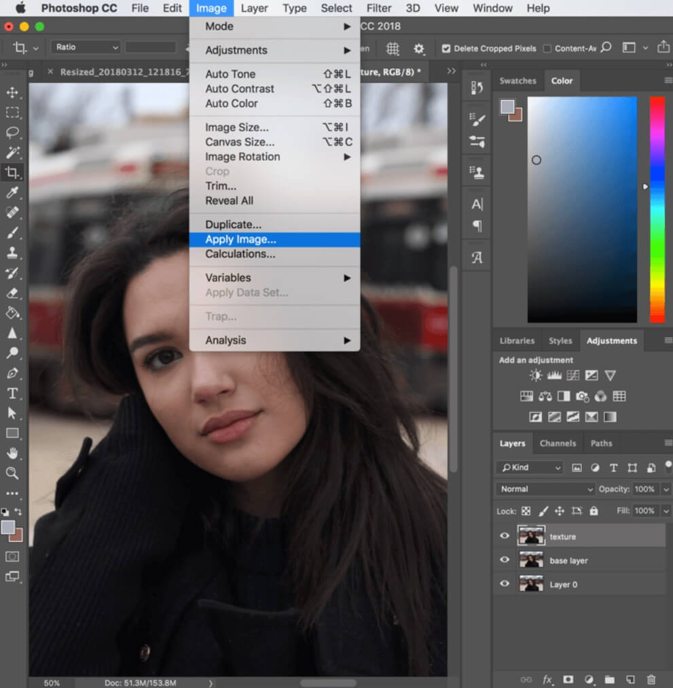673x688 pixels.
Task: Click Add a layer mask button
Action: [x=567, y=679]
